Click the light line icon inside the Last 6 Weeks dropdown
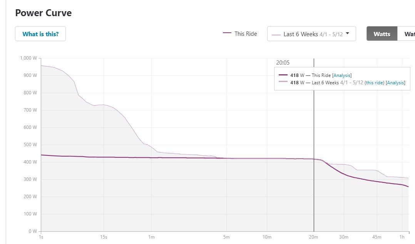The width and height of the screenshot is (415, 244). (276, 35)
